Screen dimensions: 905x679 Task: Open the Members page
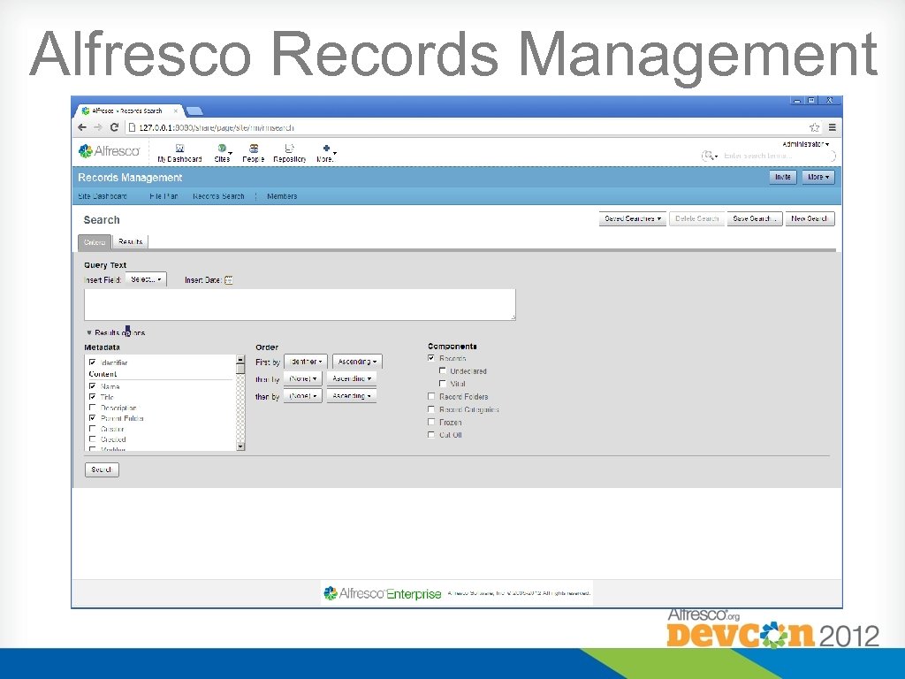(282, 196)
